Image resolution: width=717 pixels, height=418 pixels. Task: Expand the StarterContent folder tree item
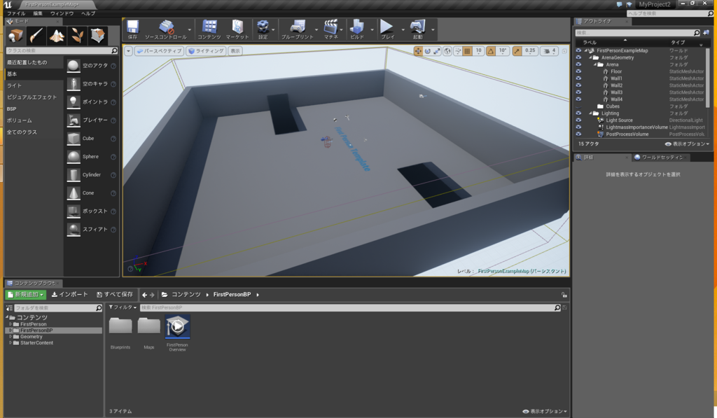point(11,342)
